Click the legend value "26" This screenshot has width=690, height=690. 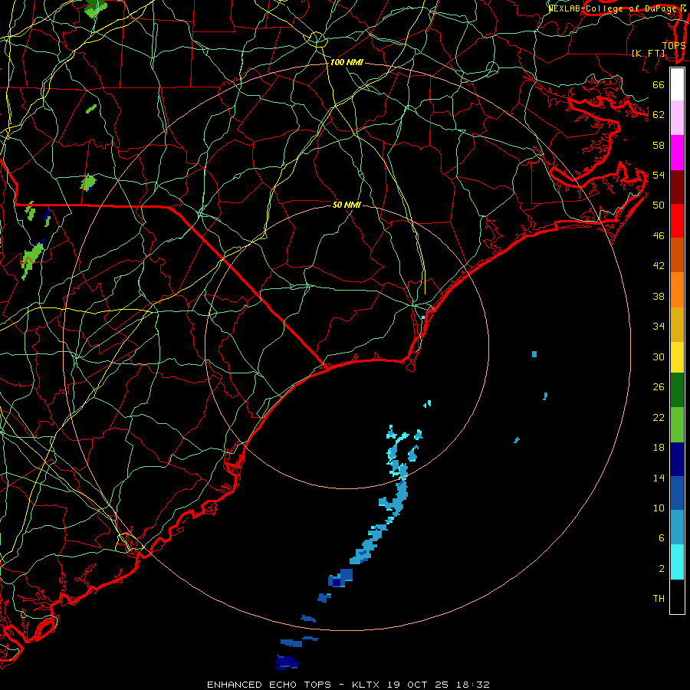(659, 387)
